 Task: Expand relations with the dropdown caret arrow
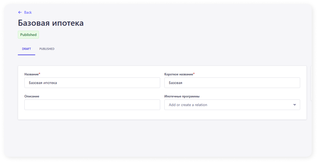[x=295, y=105]
